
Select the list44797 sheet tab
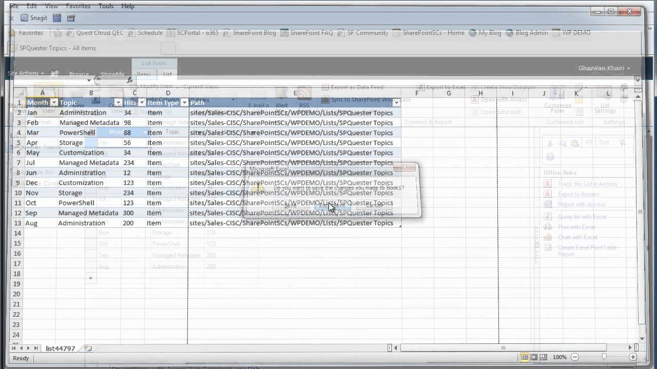[x=61, y=348]
